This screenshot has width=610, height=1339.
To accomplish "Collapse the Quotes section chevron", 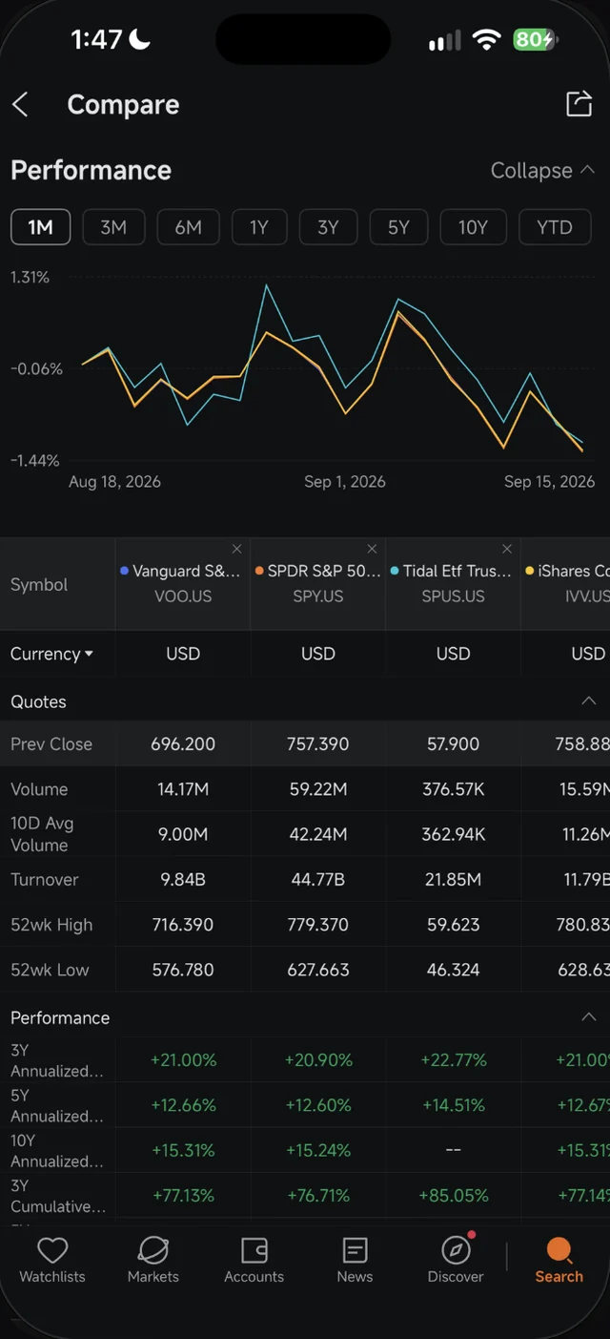I will (x=589, y=701).
